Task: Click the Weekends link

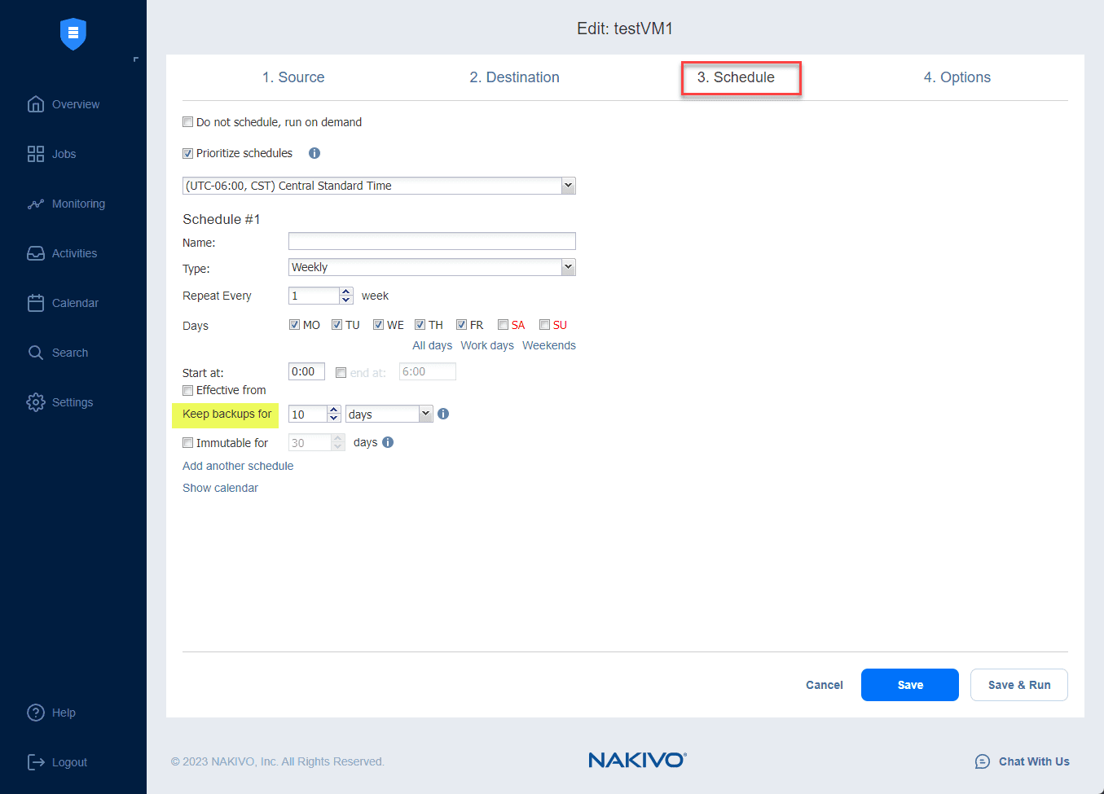Action: [x=549, y=345]
